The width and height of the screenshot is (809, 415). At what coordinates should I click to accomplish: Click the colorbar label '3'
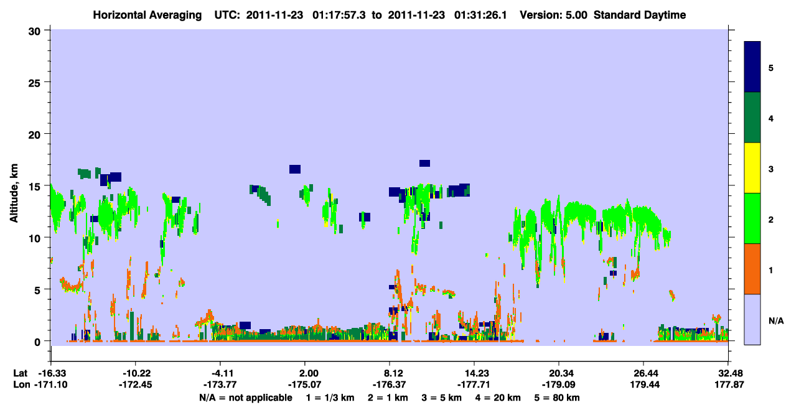pyautogui.click(x=771, y=169)
